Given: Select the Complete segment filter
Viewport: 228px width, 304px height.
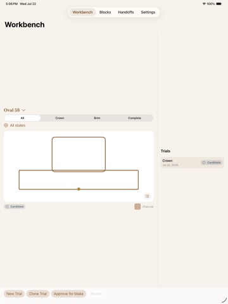Looking at the screenshot, I should coord(134,118).
